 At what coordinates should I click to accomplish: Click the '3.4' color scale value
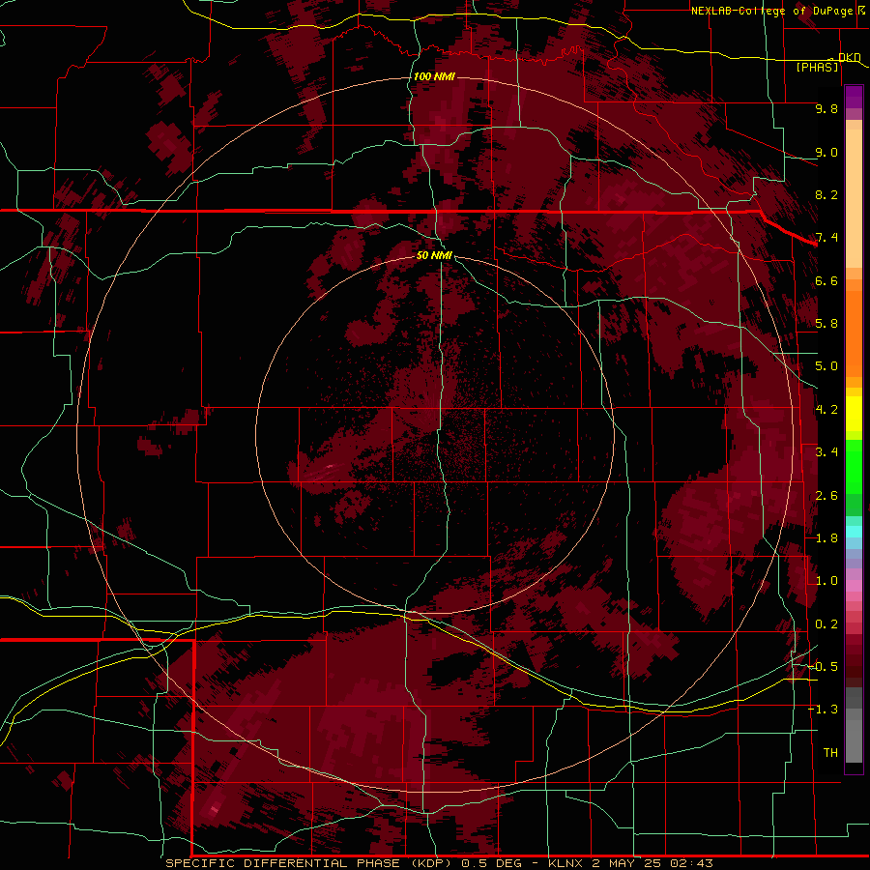(x=826, y=452)
